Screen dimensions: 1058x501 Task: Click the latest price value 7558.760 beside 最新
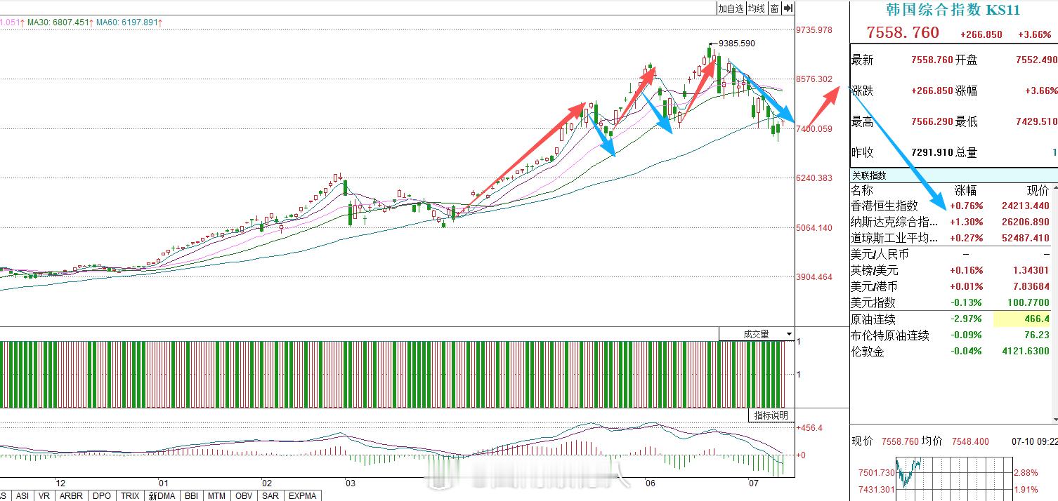tap(932, 60)
